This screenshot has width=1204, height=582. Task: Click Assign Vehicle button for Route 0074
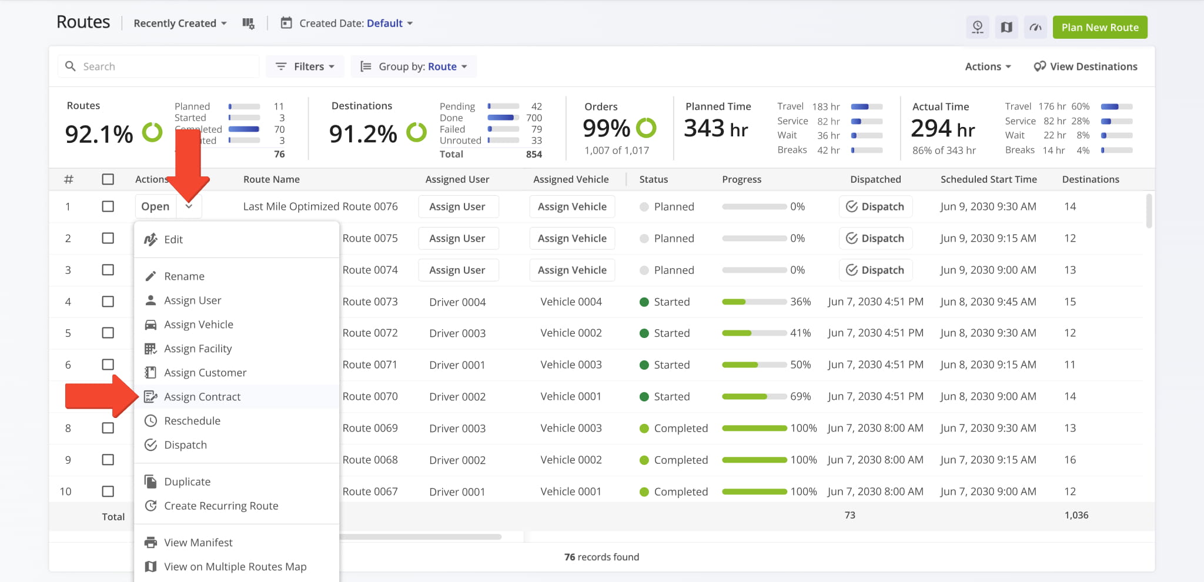click(571, 270)
